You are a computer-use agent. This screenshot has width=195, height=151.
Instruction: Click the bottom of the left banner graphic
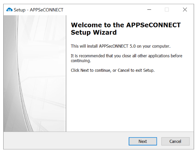click(x=35, y=127)
